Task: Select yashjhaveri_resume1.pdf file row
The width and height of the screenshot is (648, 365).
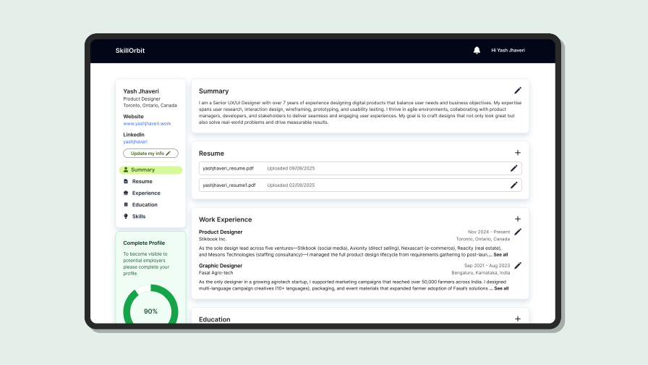Action: pos(360,185)
